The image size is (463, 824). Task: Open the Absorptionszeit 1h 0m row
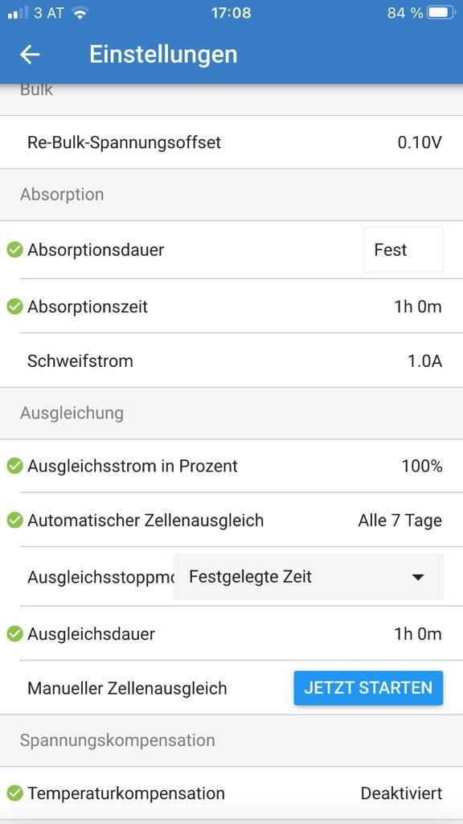pos(231,307)
